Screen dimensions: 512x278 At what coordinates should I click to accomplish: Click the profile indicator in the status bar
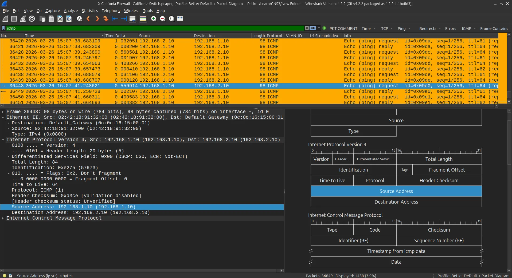[473, 276]
